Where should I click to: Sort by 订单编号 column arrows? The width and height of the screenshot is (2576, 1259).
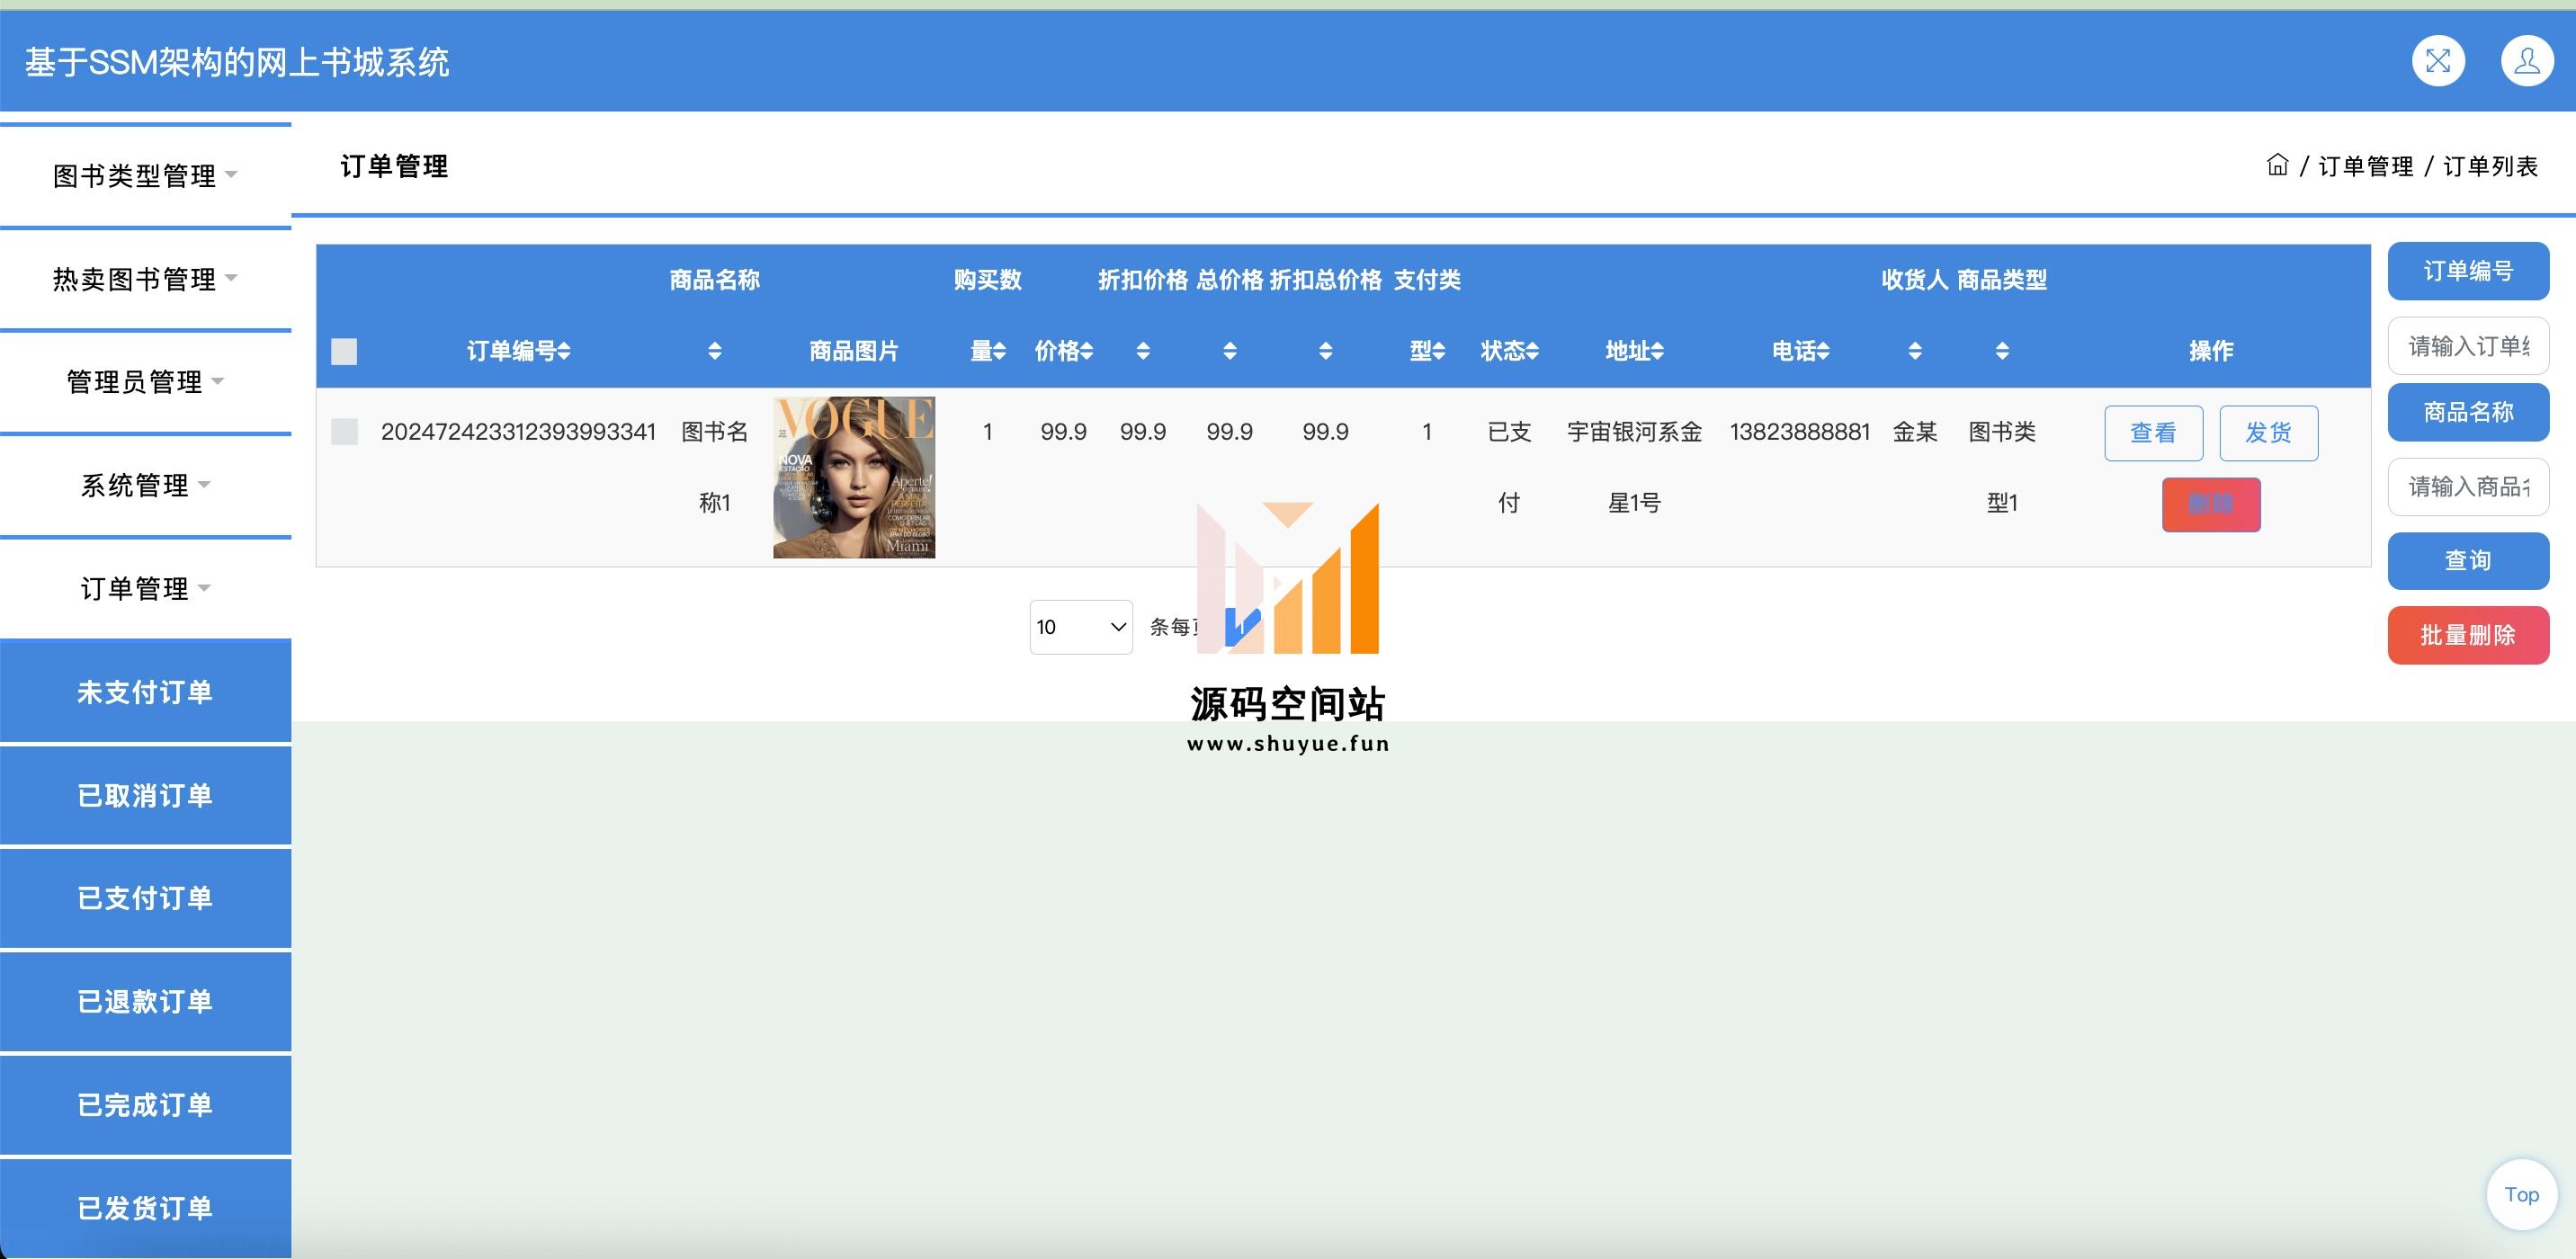(x=564, y=351)
